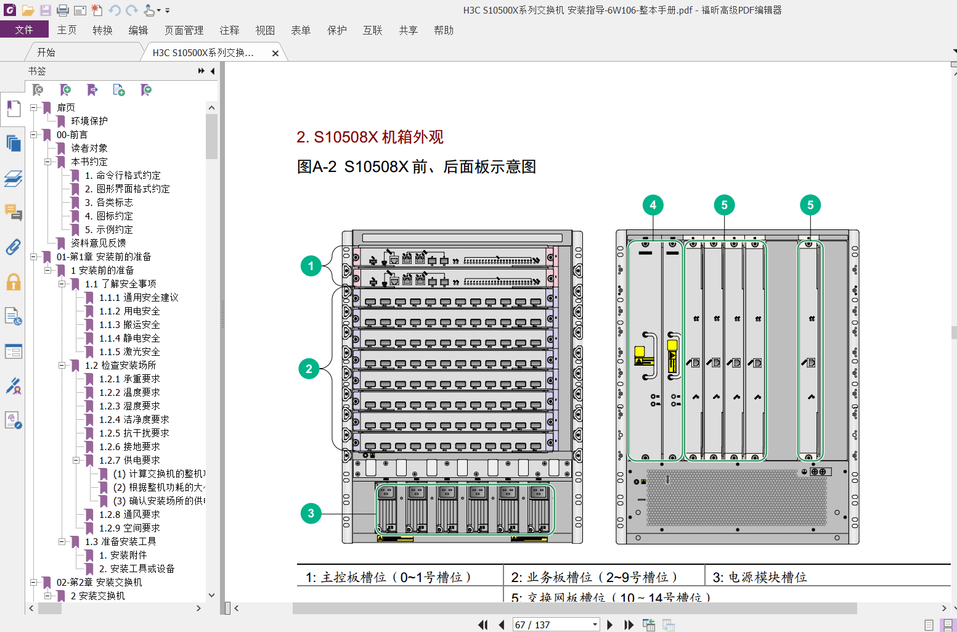Click the document horizontal scrollbar
Viewport: 957px width, 632px height.
tap(574, 609)
